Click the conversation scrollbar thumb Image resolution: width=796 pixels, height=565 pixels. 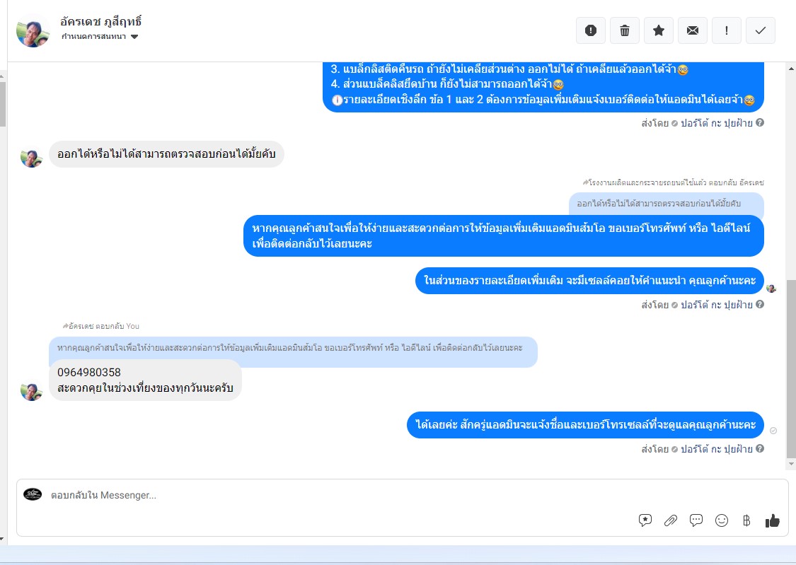(x=791, y=368)
